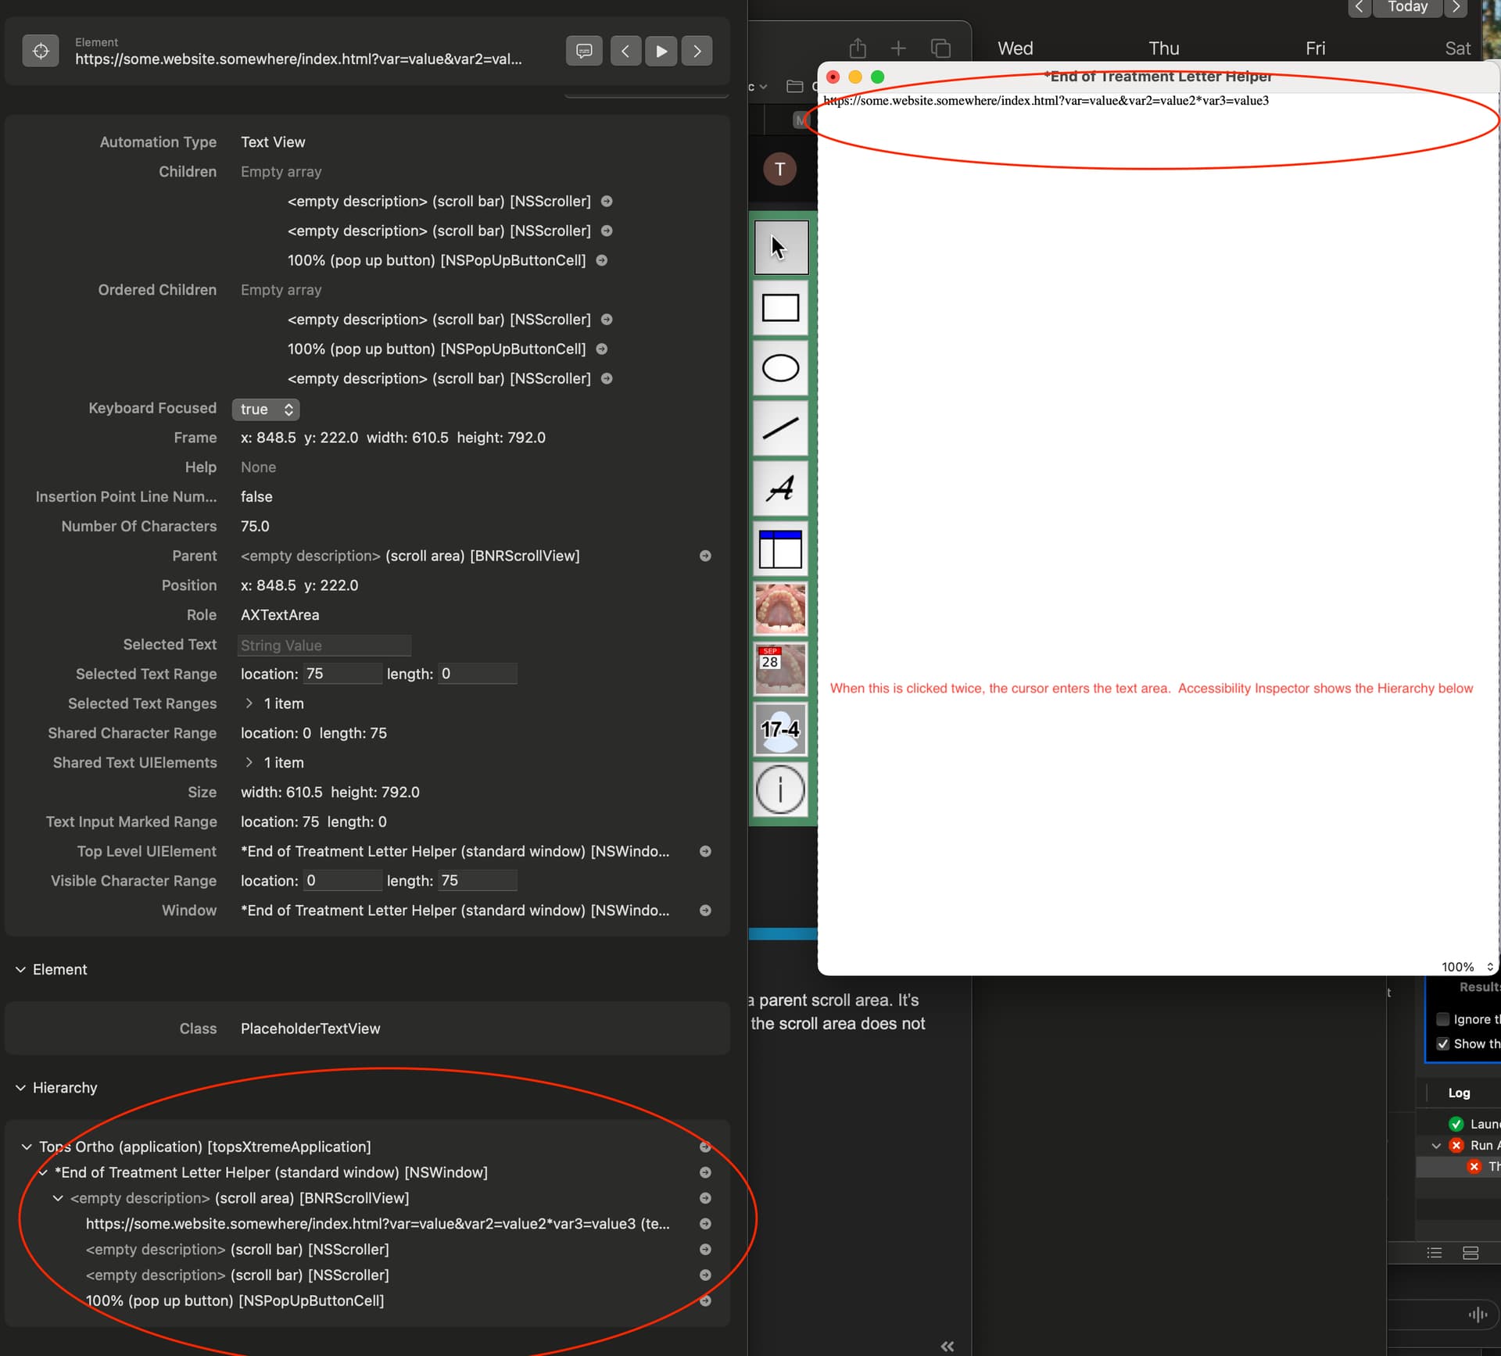Select the line drawing tool
The image size is (1501, 1356).
[x=780, y=428]
